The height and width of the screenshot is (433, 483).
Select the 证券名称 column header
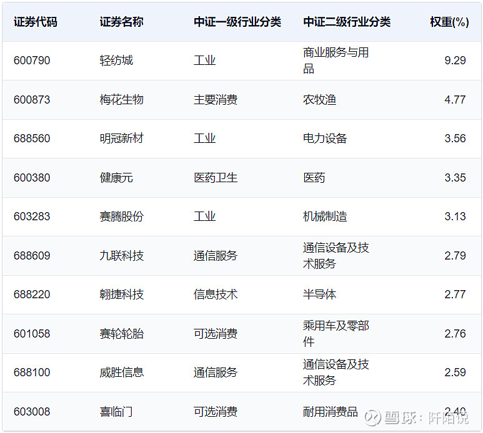[x=121, y=22]
